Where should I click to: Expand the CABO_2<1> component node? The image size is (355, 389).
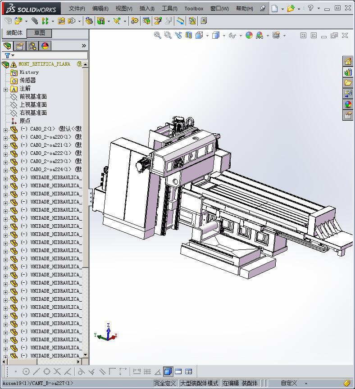coord(6,130)
